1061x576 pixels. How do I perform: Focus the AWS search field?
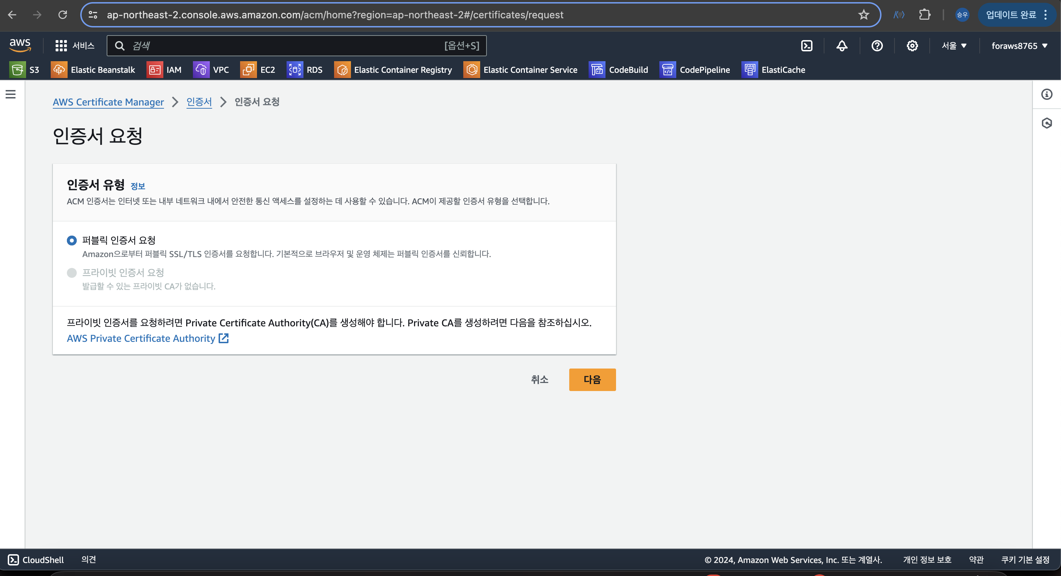[288, 46]
